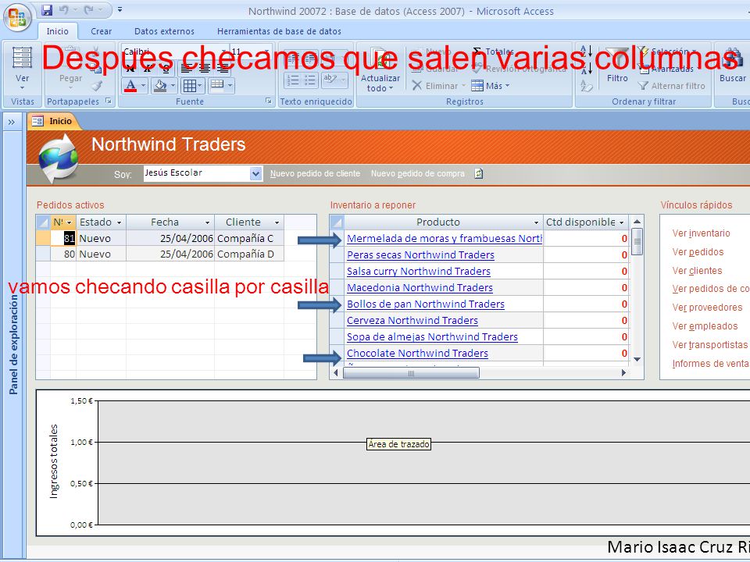Image resolution: width=750 pixels, height=562 pixels.
Task: Open the Estado column filter arrow
Action: tap(119, 222)
